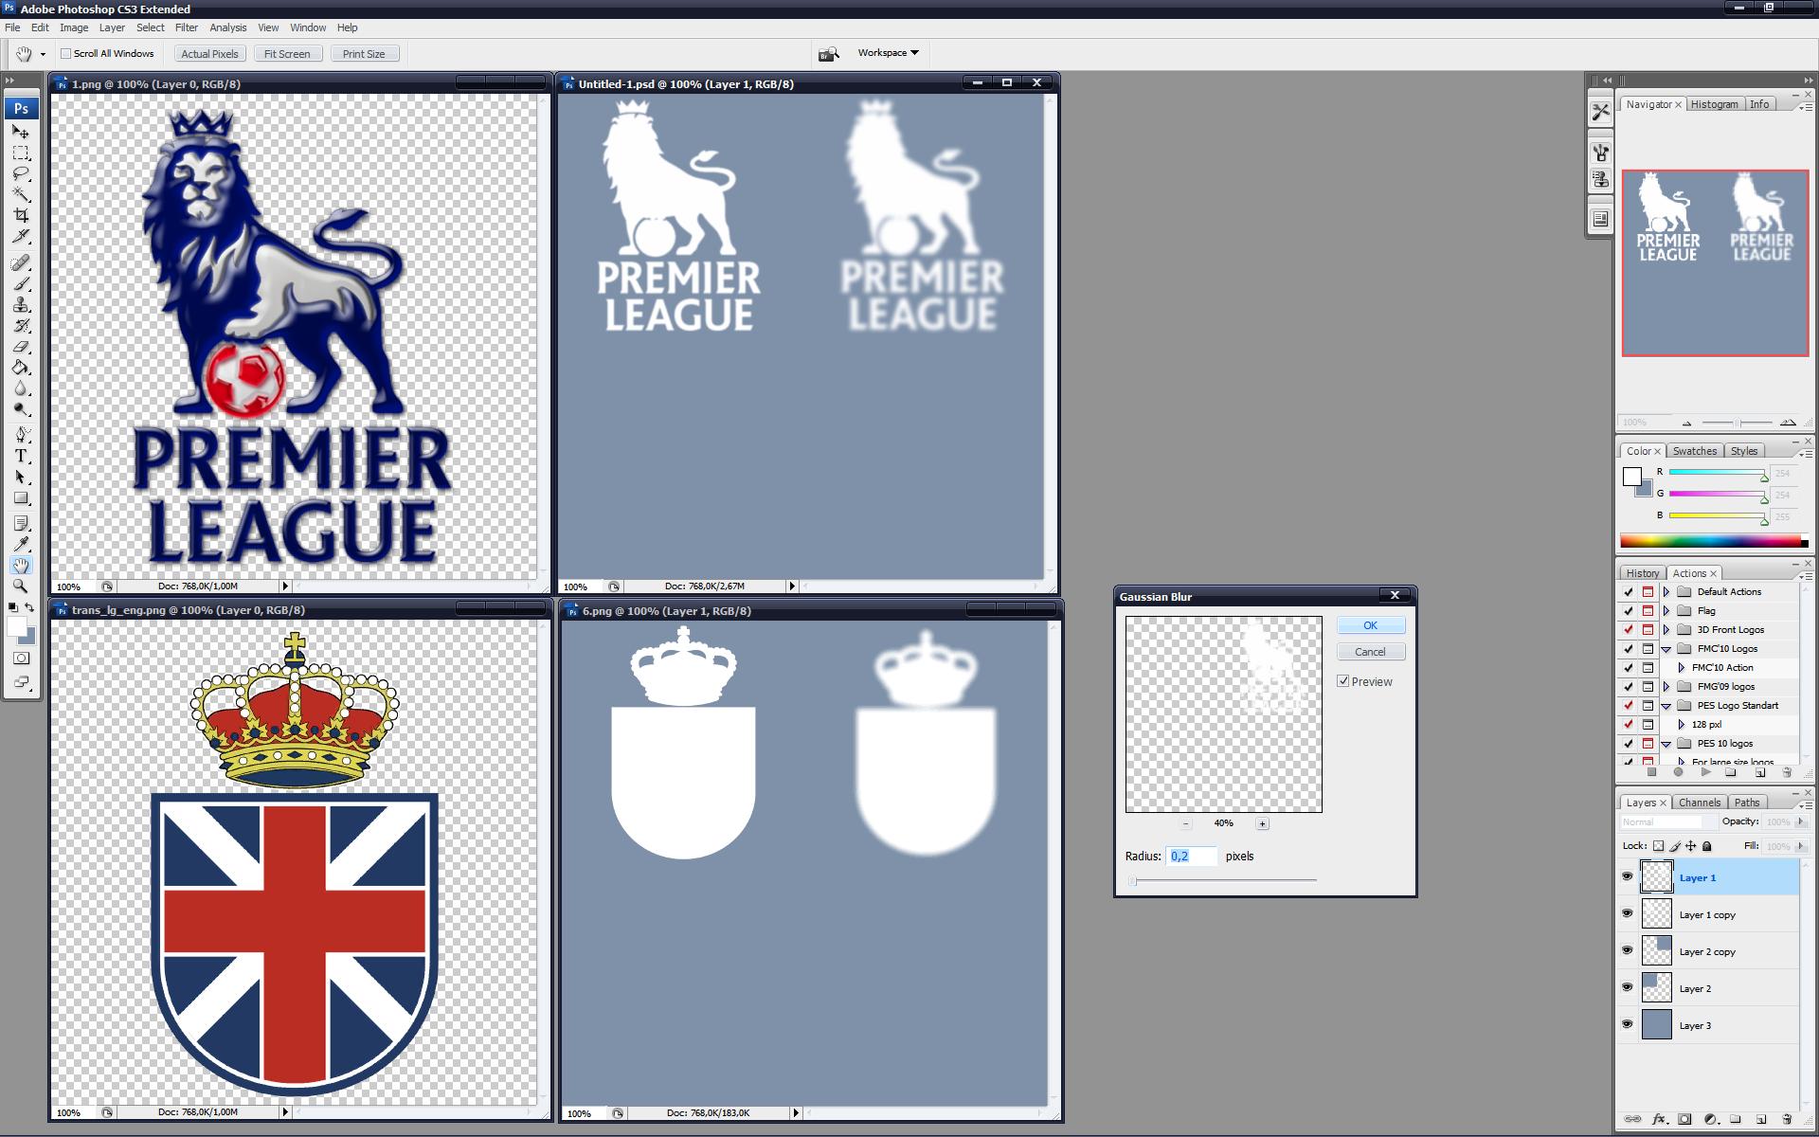Collapse the PES Logo Standart folder
1819x1137 pixels.
coord(1666,706)
